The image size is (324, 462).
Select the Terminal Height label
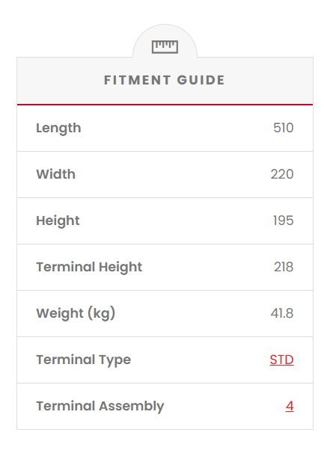tap(89, 267)
